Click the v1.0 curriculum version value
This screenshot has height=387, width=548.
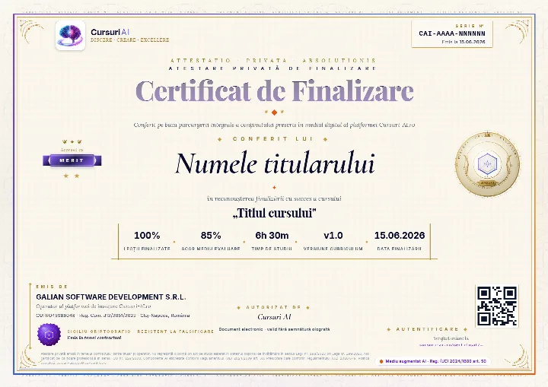click(333, 236)
